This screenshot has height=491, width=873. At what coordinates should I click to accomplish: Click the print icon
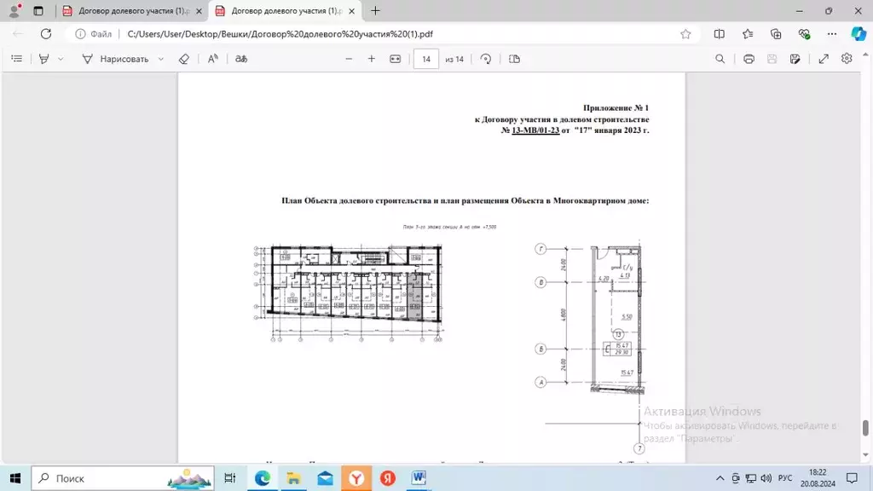pos(749,59)
